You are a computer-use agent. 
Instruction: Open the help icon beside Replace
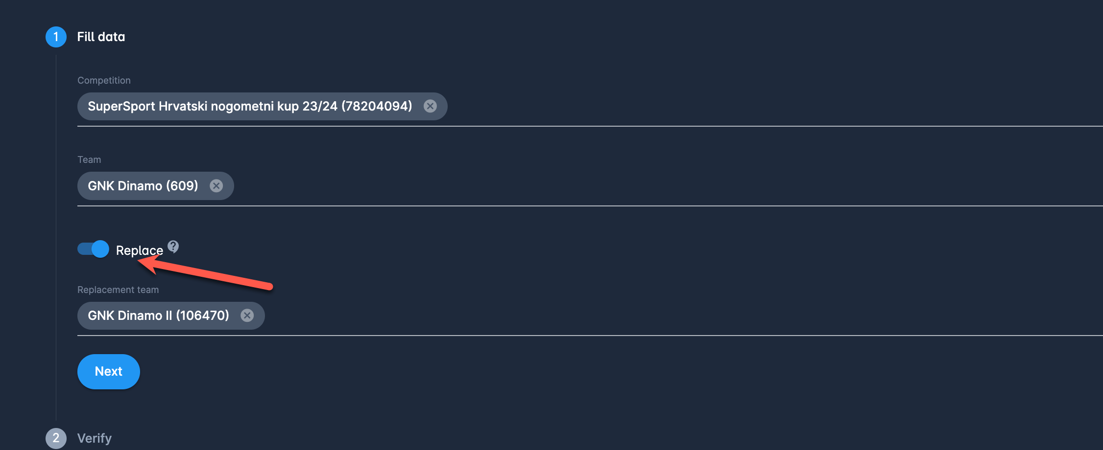(x=173, y=247)
